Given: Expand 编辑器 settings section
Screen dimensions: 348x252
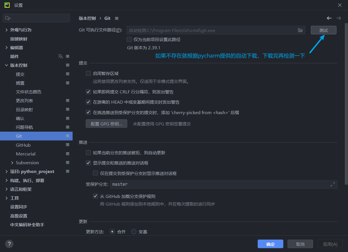Looking at the screenshot, I should (7, 48).
